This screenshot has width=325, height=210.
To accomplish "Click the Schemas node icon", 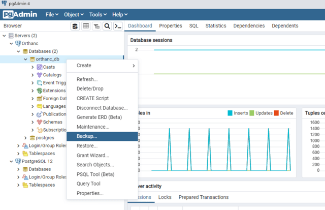I will point(39,122).
